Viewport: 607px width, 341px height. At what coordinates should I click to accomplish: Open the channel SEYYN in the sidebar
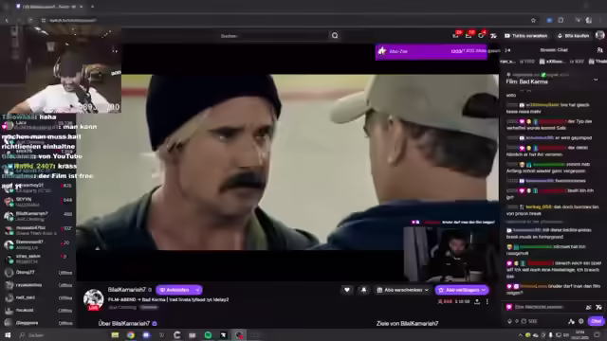pyautogui.click(x=38, y=202)
